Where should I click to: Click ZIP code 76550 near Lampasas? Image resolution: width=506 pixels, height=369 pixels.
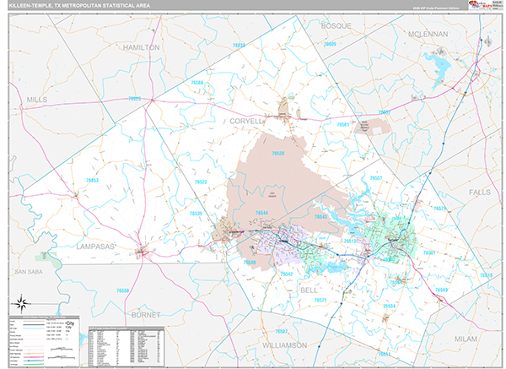pos(123,290)
